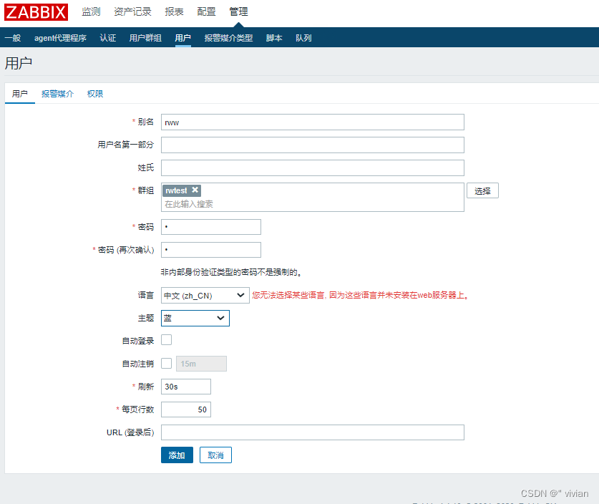Focus the URL (登录后) input field
The width and height of the screenshot is (599, 504).
click(x=313, y=432)
